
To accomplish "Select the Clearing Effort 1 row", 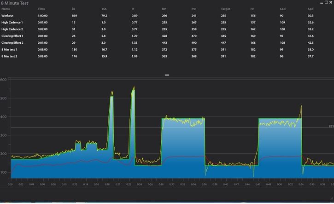I will pos(12,35).
